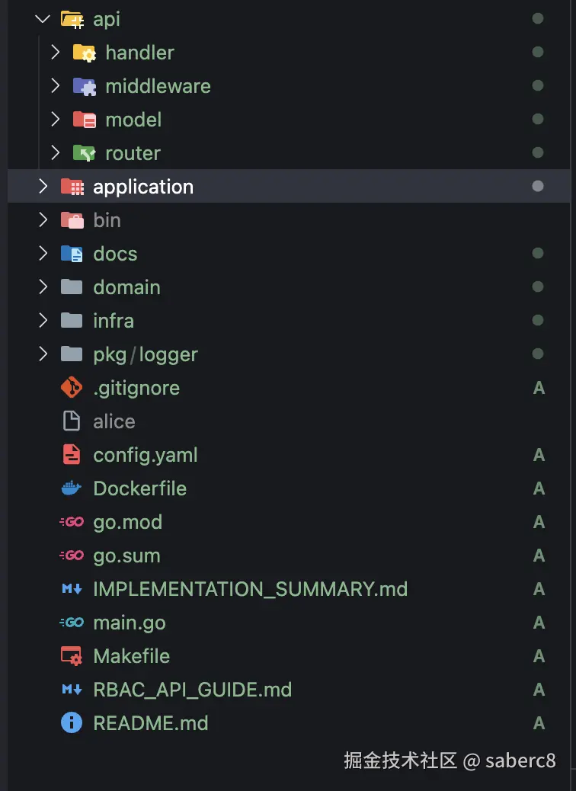Click the modified dot beside docs folder
Screen dimensions: 576x791
pyautogui.click(x=538, y=254)
